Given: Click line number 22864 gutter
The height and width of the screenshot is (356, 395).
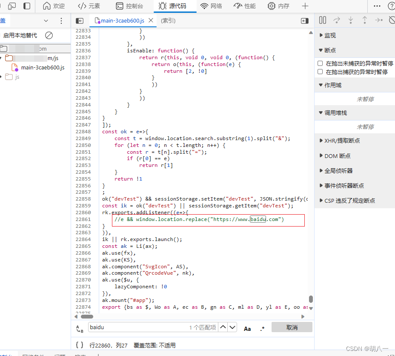Looking at the screenshot, I should coord(83,239).
